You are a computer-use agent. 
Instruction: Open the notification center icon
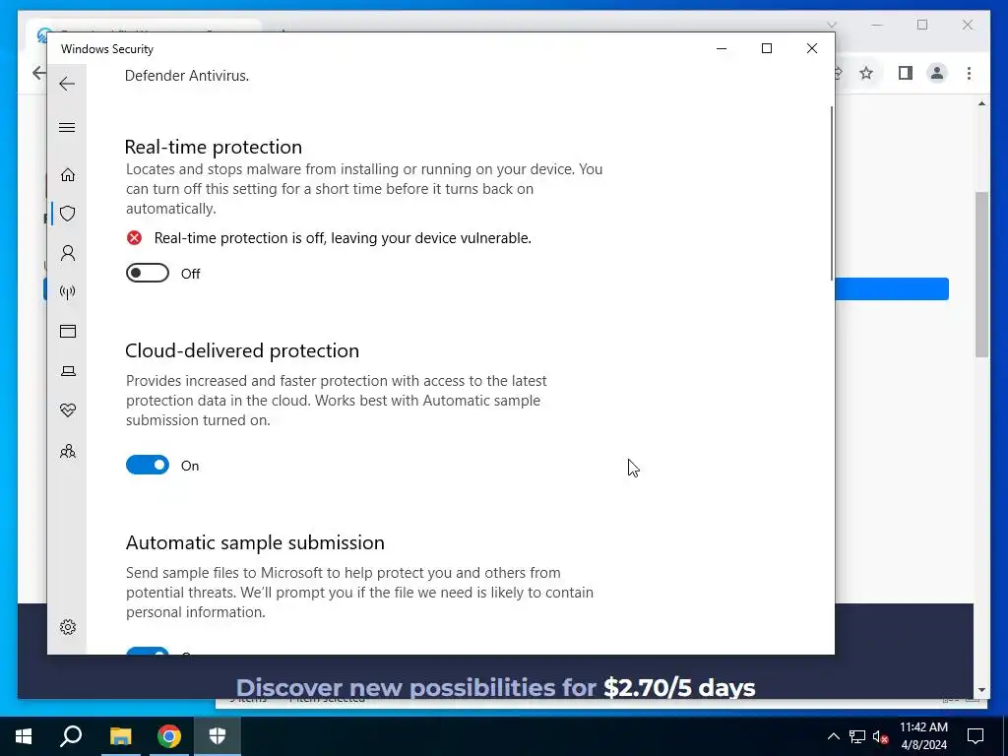pyautogui.click(x=976, y=736)
